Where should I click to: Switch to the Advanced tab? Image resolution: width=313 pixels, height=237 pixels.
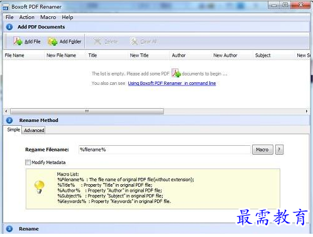click(x=34, y=130)
